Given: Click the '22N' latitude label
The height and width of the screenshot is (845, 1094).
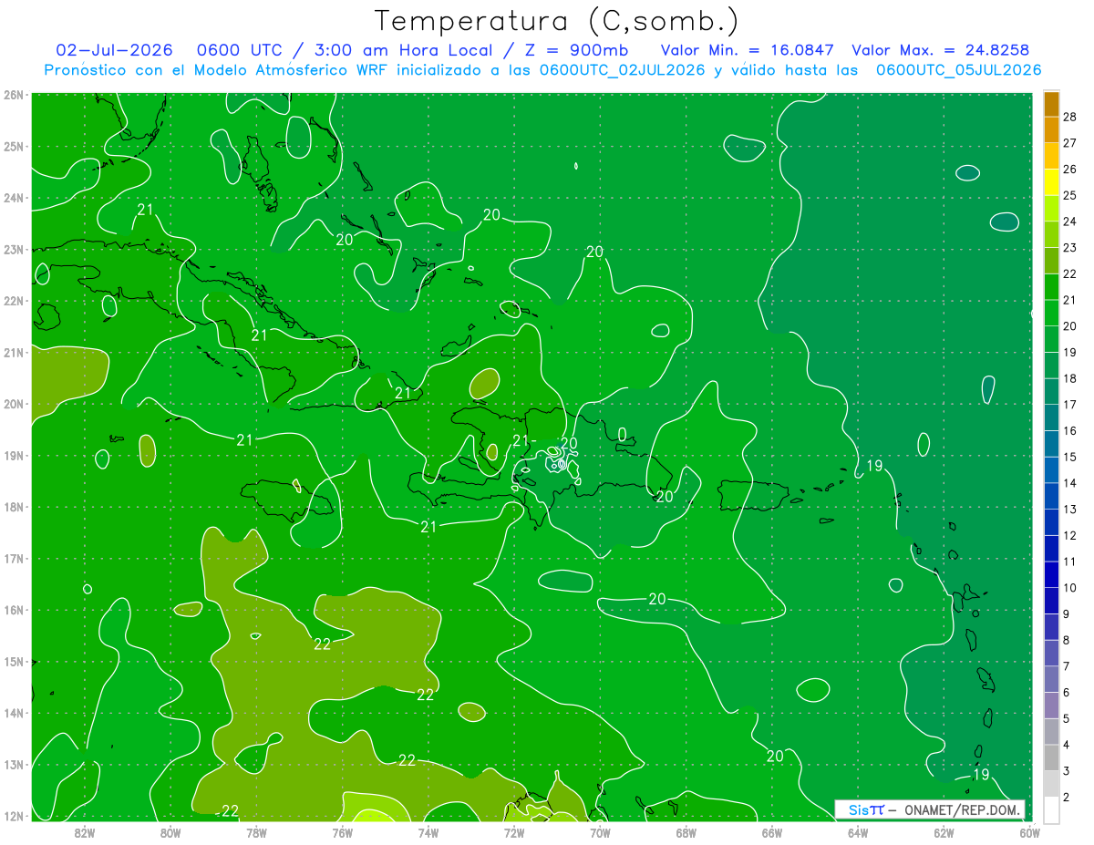Looking at the screenshot, I should (14, 301).
